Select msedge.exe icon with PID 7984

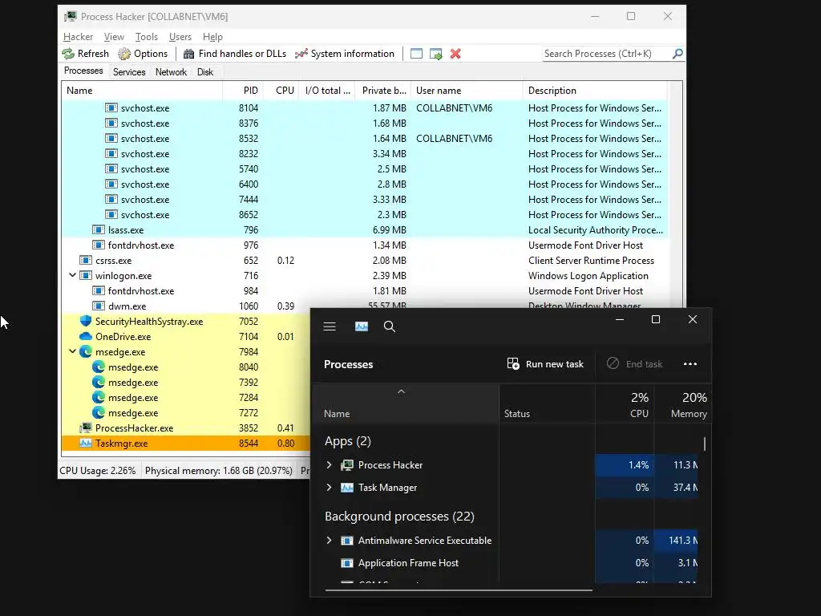(85, 351)
